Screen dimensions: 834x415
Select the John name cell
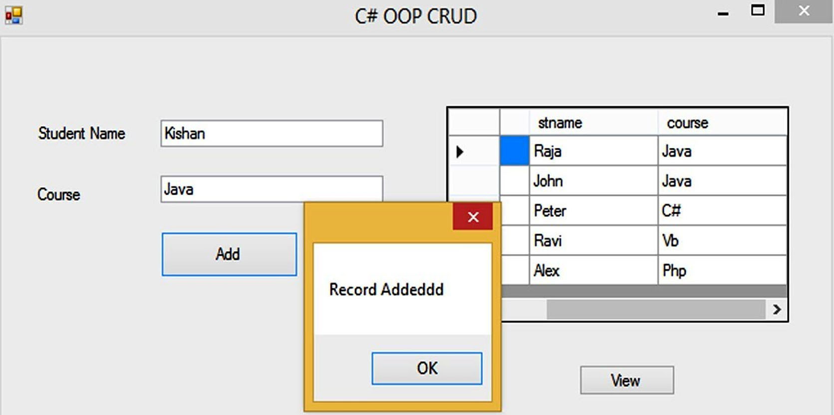593,181
